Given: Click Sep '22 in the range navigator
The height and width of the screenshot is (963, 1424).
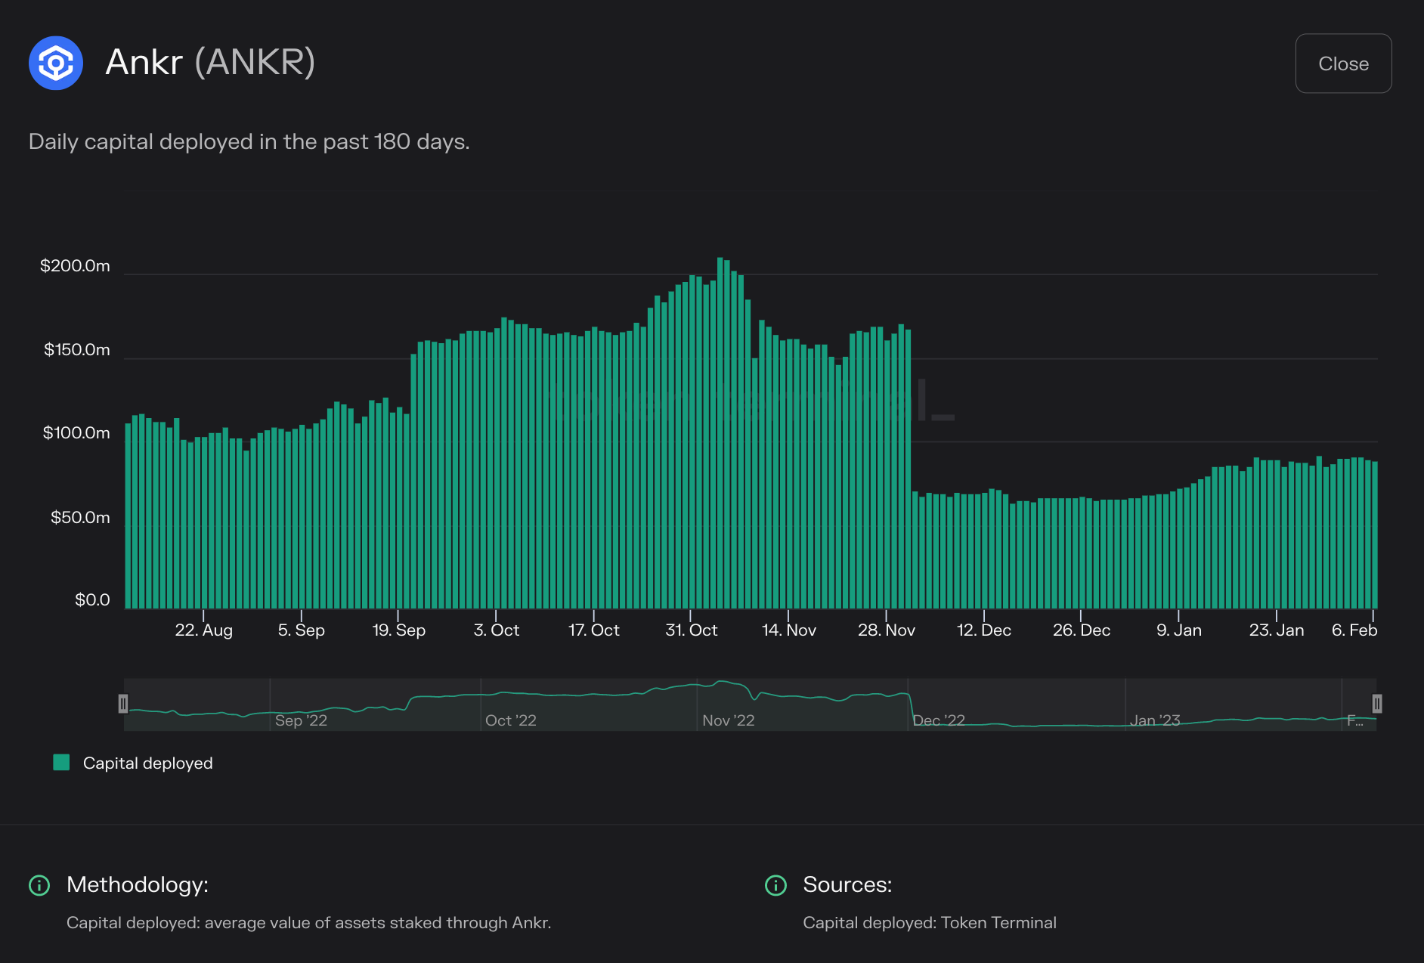Looking at the screenshot, I should (x=301, y=720).
